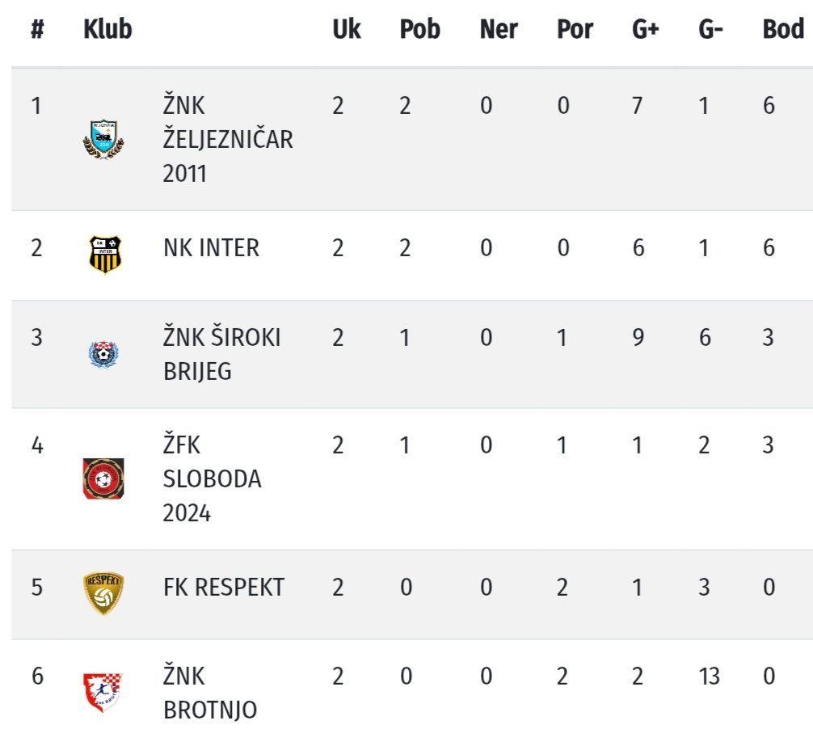813x746 pixels.
Task: Click the ŽFK Sloboda 2024 logo
Action: pyautogui.click(x=103, y=478)
